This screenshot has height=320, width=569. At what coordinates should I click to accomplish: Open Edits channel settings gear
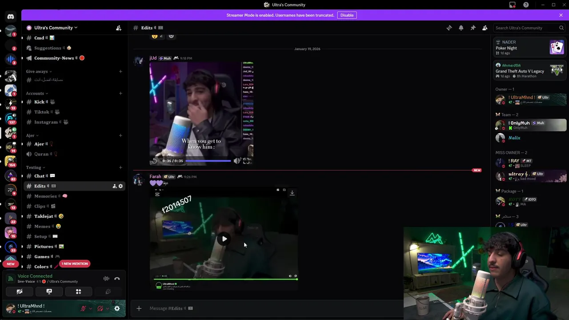pos(120,186)
